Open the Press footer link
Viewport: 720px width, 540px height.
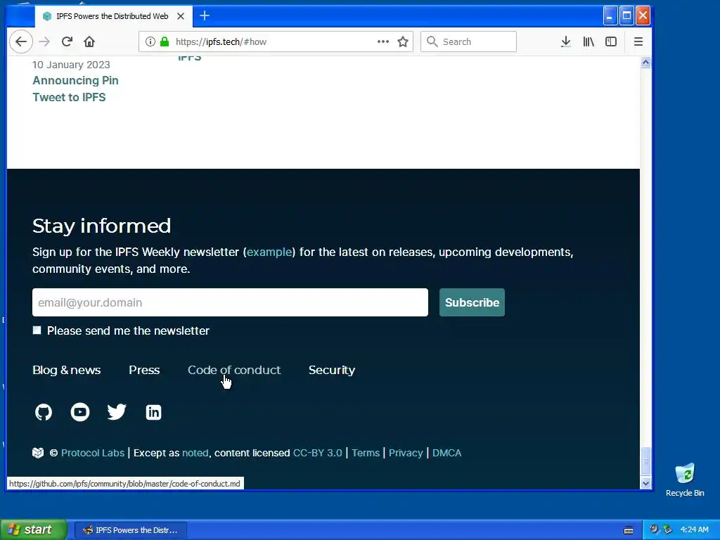[144, 370]
